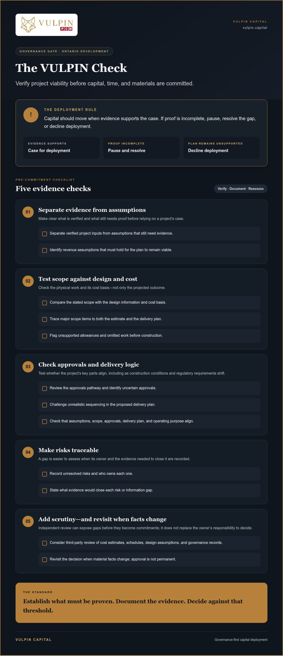
Task: Select the 01 step number badge
Action: (28, 212)
